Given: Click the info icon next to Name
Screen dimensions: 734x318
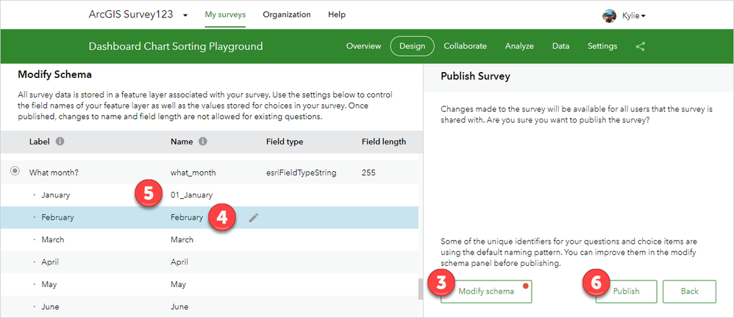Looking at the screenshot, I should pyautogui.click(x=203, y=141).
